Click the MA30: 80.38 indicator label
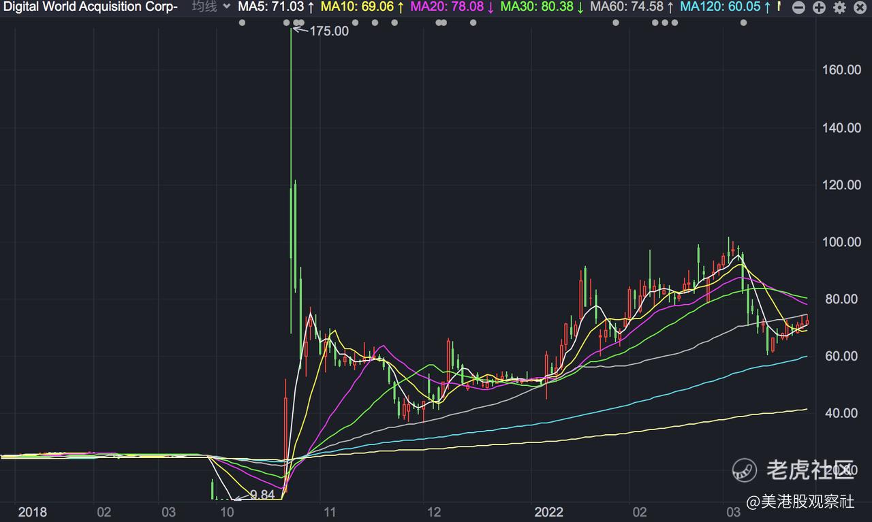The width and height of the screenshot is (872, 522). click(542, 7)
